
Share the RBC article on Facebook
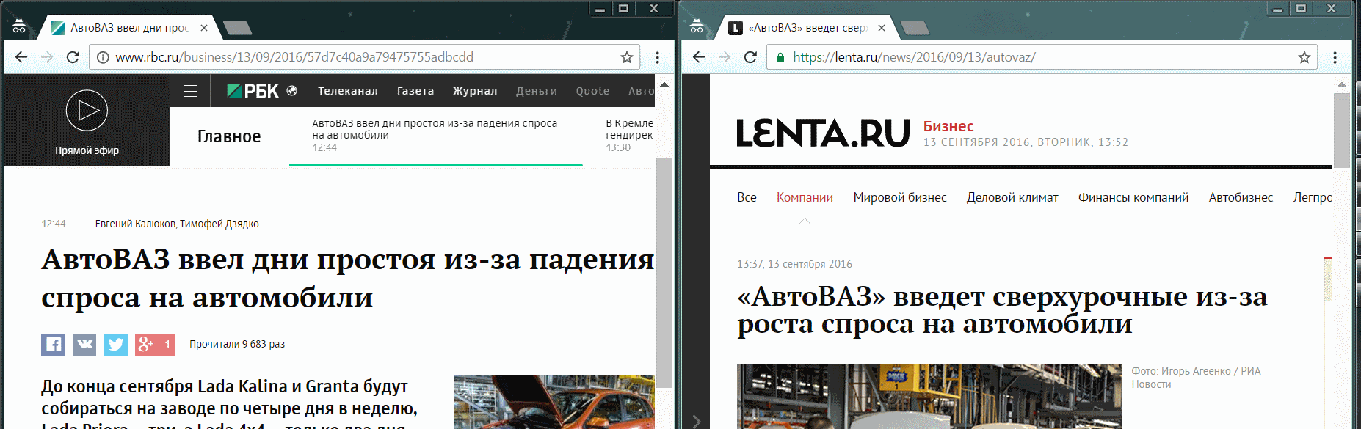[x=53, y=345]
